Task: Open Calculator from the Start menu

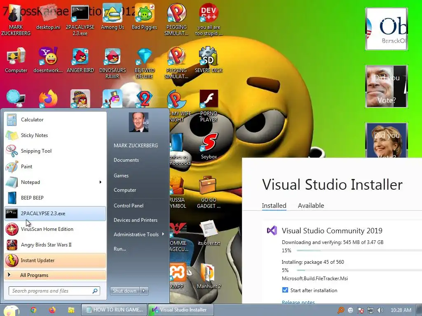Action: click(55, 120)
